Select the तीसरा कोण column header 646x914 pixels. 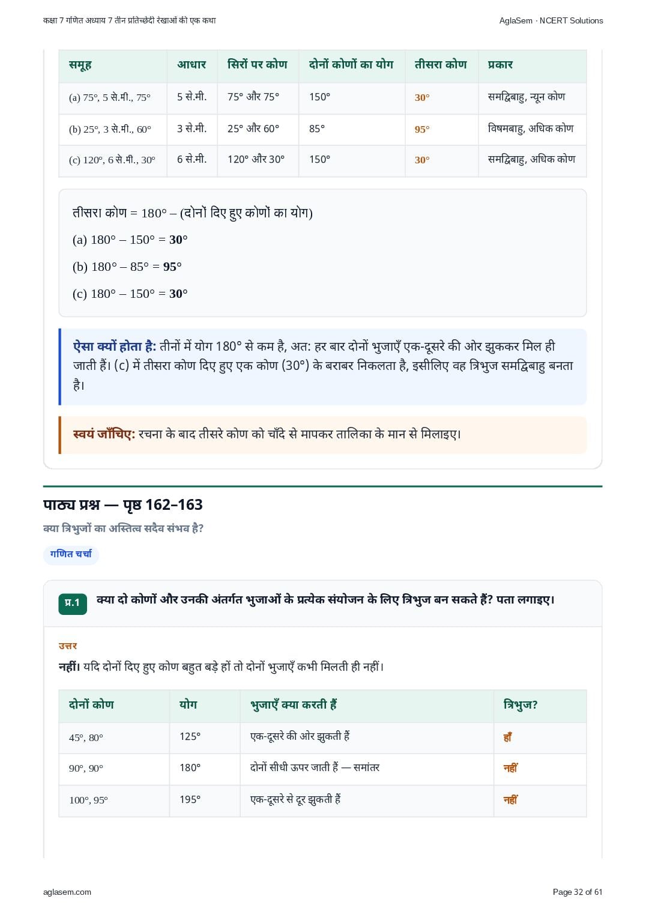[441, 64]
